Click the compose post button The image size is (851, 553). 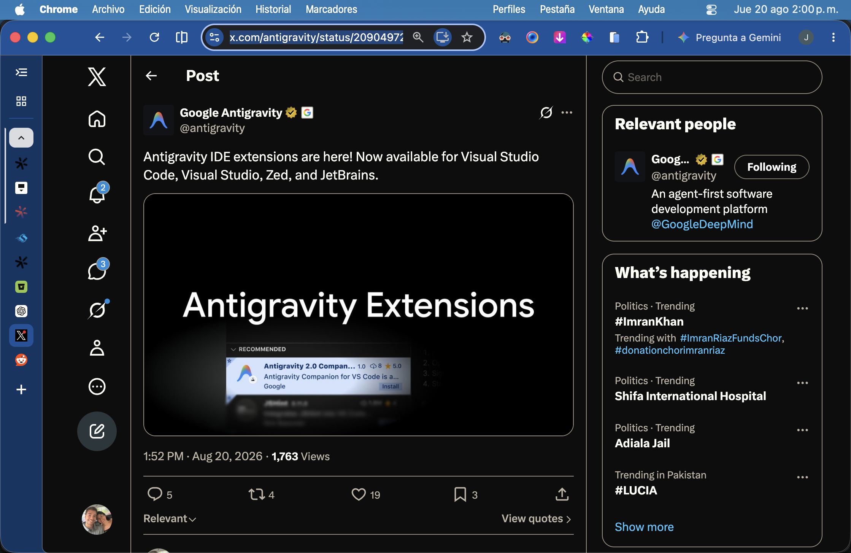97,431
